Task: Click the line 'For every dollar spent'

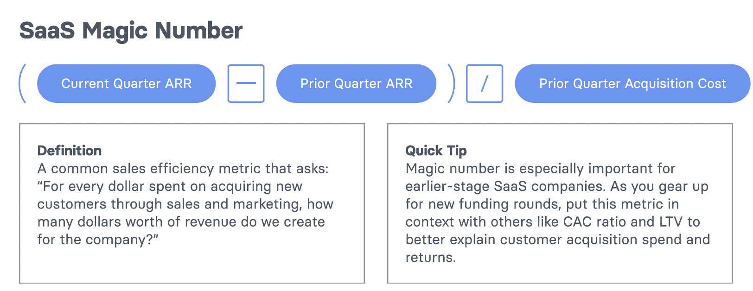Action: (170, 186)
